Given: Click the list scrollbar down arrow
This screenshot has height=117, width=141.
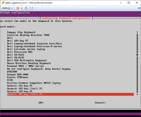Looking at the screenshot, I should click(x=137, y=94).
